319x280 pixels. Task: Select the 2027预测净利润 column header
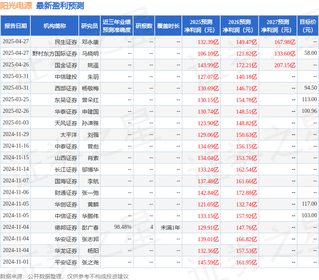click(x=278, y=26)
